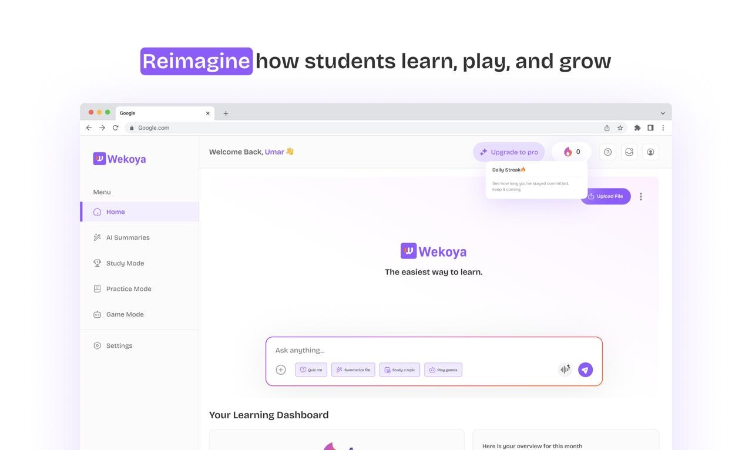This screenshot has height=450, width=752.
Task: Click the feedback smiley icon in header
Action: [629, 152]
